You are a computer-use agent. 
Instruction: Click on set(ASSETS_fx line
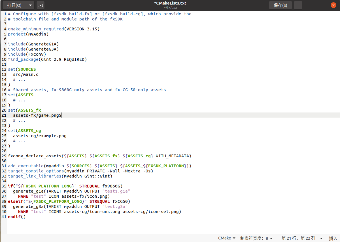[24, 110]
